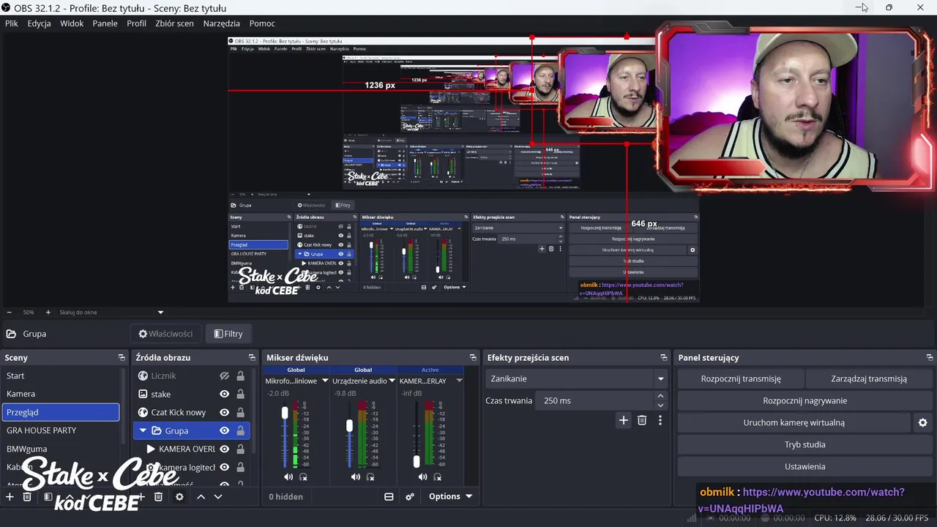Open source properties gear in Źródła obrazu
Screen dimensions: 937x527
coord(179,497)
